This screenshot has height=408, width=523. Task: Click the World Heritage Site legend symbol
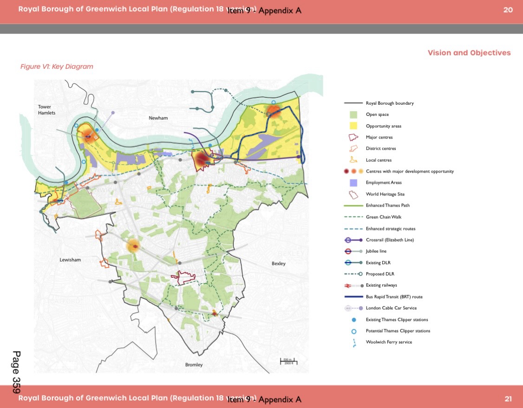point(353,194)
